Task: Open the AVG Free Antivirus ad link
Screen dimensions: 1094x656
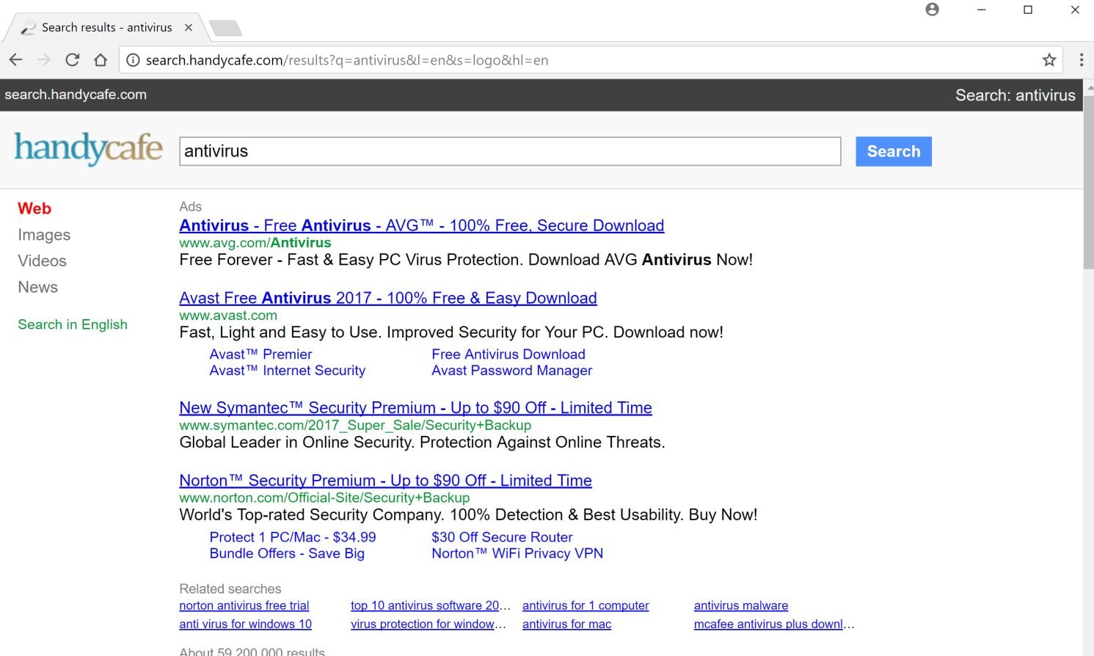Action: (422, 225)
